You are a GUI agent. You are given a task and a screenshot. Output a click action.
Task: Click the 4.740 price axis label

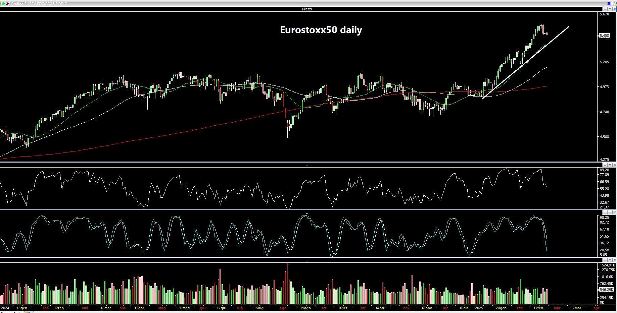(x=604, y=112)
